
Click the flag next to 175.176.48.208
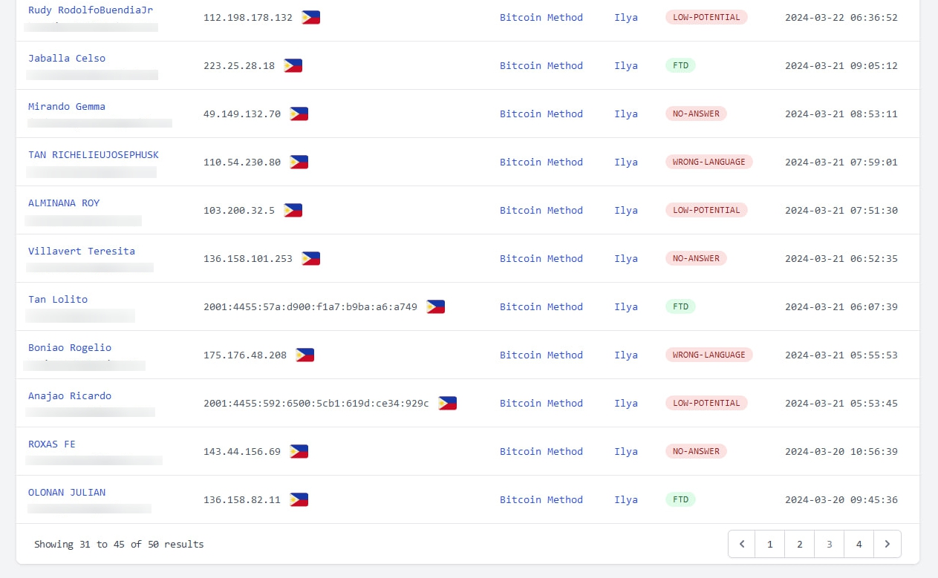click(x=304, y=355)
